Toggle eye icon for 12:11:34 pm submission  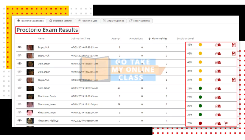(x=20, y=104)
